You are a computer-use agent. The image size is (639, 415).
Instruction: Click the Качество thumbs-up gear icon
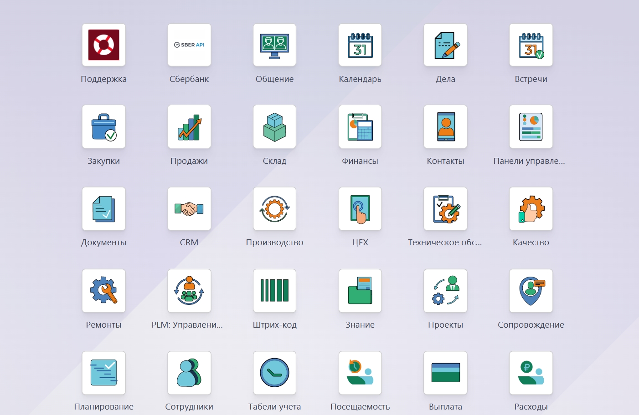click(531, 209)
